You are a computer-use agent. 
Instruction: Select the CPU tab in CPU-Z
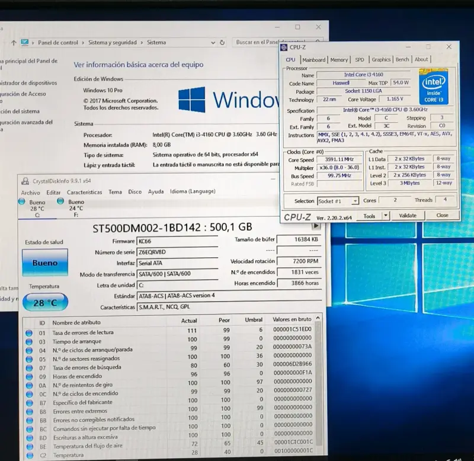(x=290, y=60)
